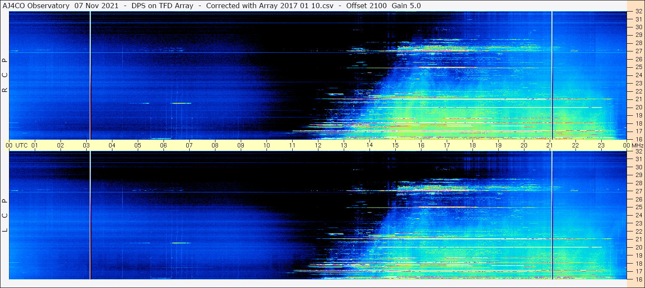The image size is (645, 288).
Task: Click the RCP label beside upper spectrogram
Action: tap(5, 75)
